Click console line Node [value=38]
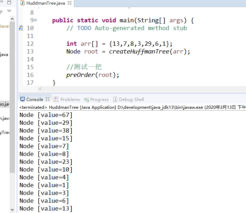 pyautogui.click(x=46, y=131)
